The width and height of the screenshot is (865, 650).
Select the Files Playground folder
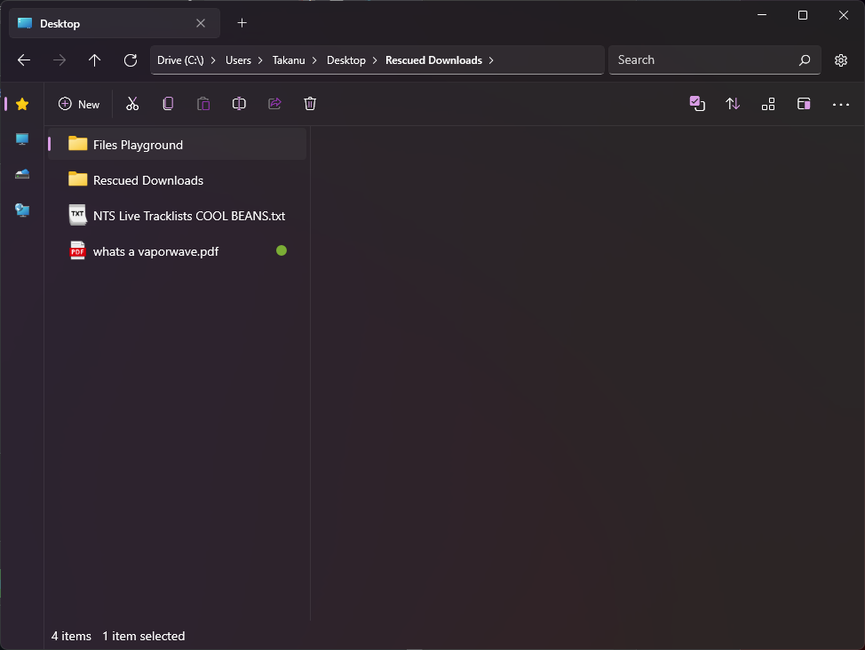coord(177,145)
